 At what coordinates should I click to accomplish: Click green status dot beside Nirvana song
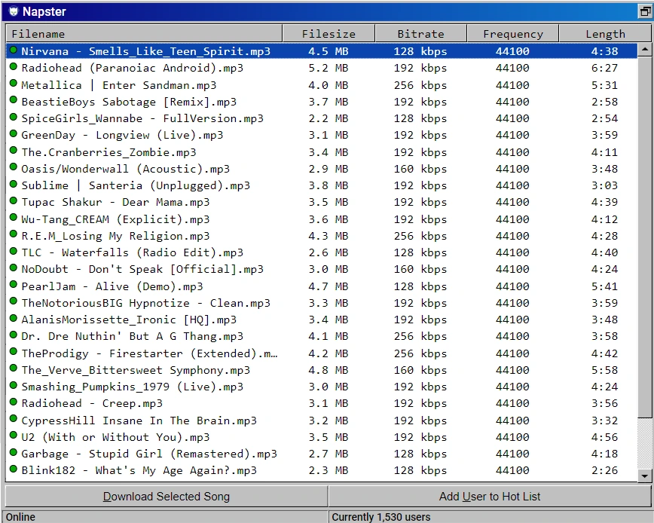point(14,50)
